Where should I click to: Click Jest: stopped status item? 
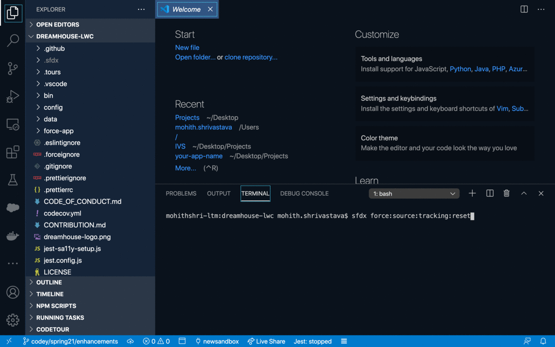click(x=313, y=341)
